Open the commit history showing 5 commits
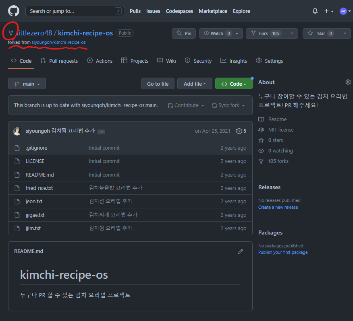Image resolution: width=353 pixels, height=321 pixels. click(241, 131)
